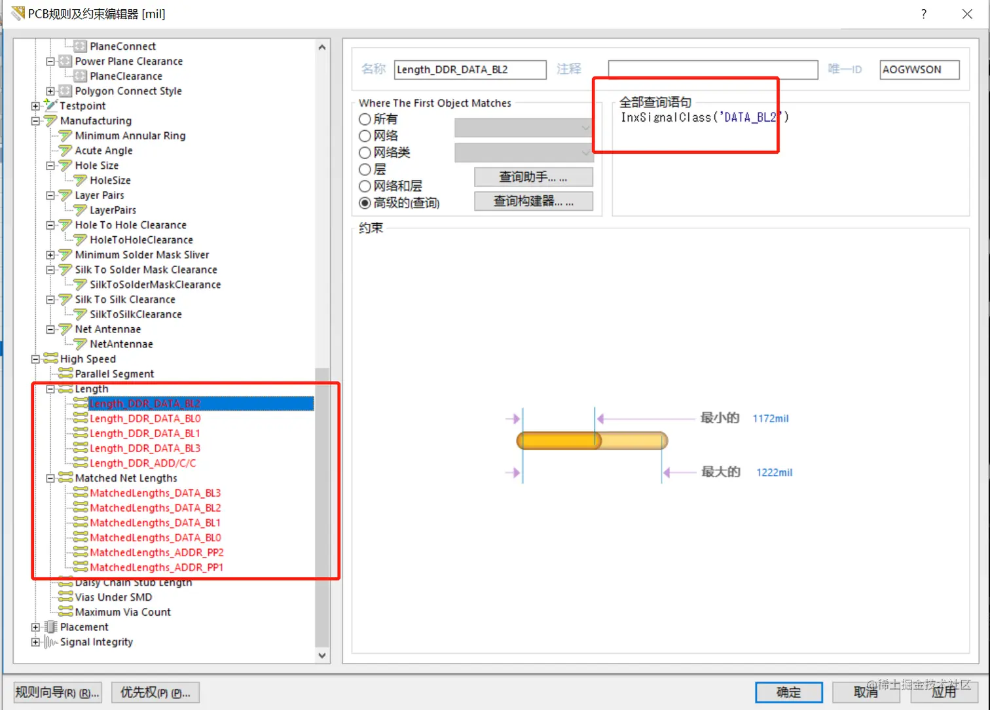Screen dimensions: 990x710
Task: Click the Acute Angle rule icon
Action: pyautogui.click(x=65, y=151)
